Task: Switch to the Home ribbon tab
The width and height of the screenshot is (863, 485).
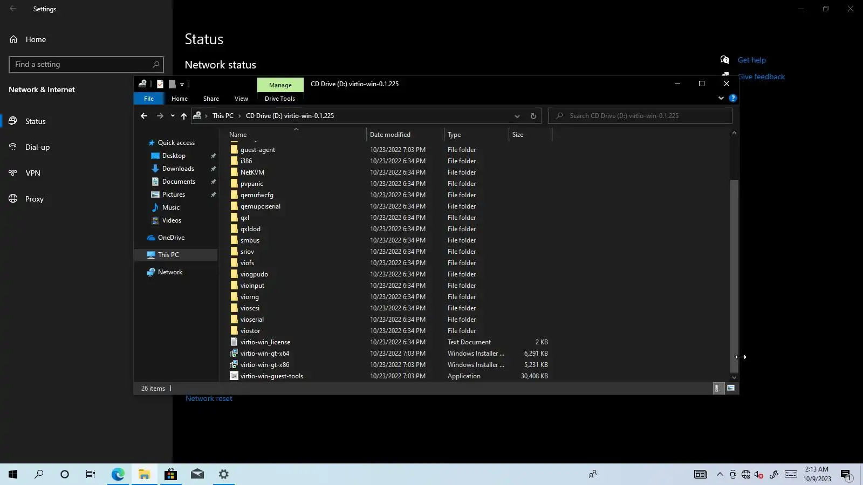Action: pos(180,99)
